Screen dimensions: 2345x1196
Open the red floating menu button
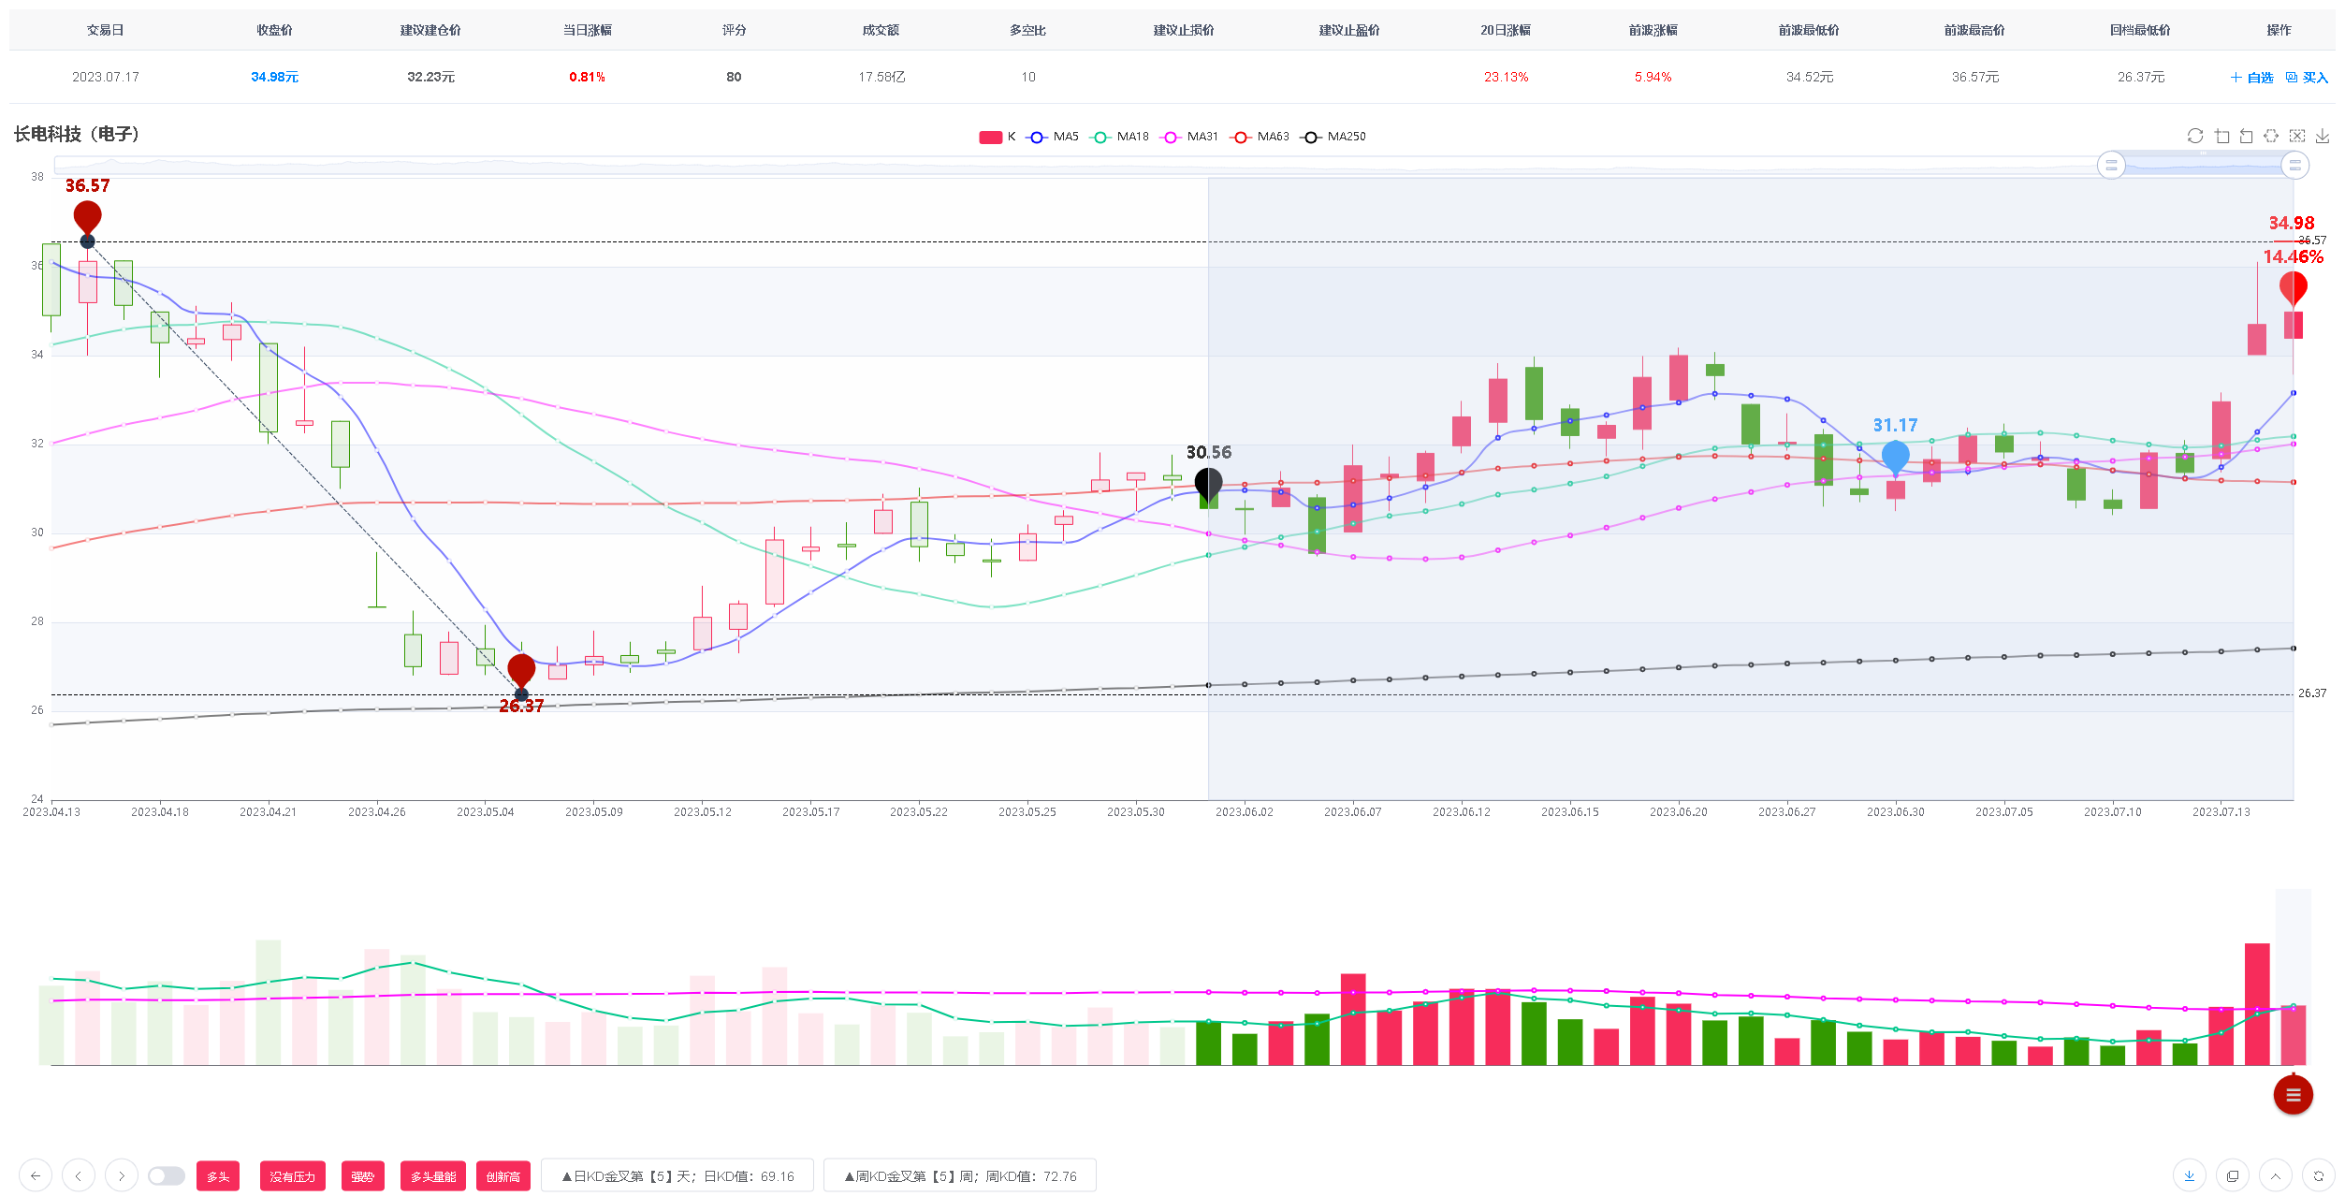(2294, 1095)
